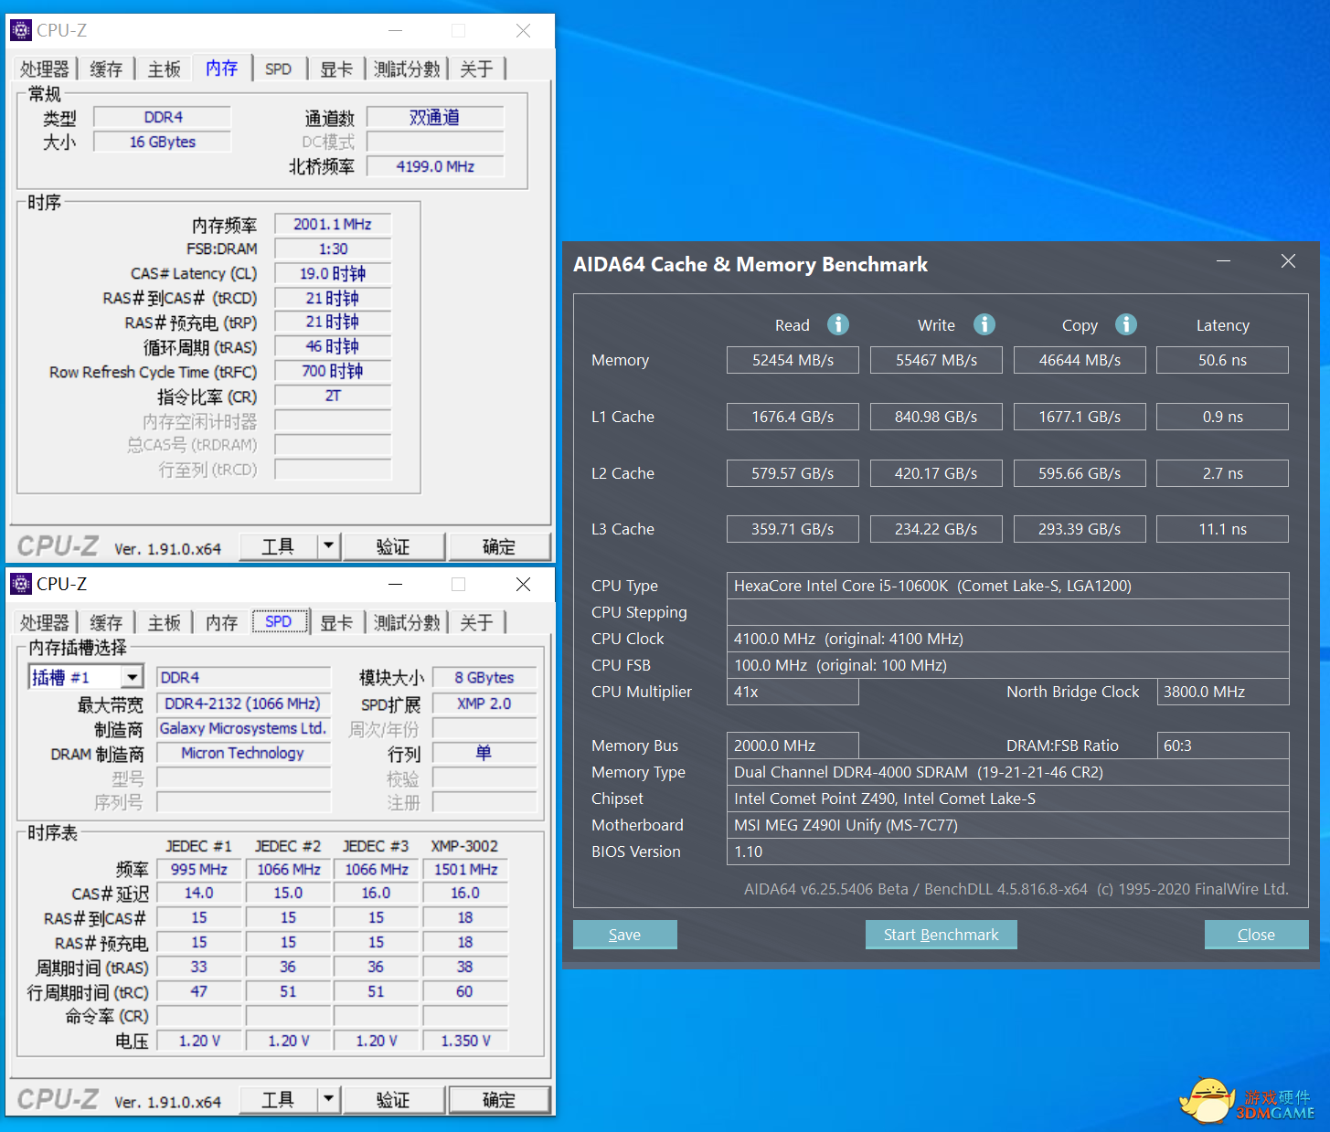Click the CPU Multiplier 41x field
Screen dimensions: 1330x1132
pos(793,692)
